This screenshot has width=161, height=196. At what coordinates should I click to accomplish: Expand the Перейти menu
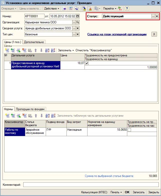pyautogui.click(x=110, y=9)
